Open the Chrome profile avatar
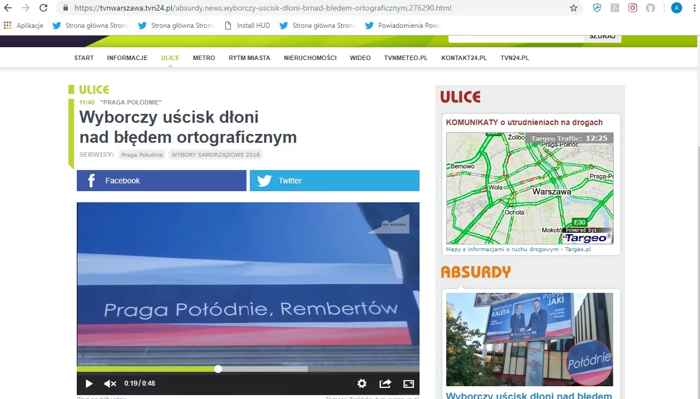 [676, 8]
